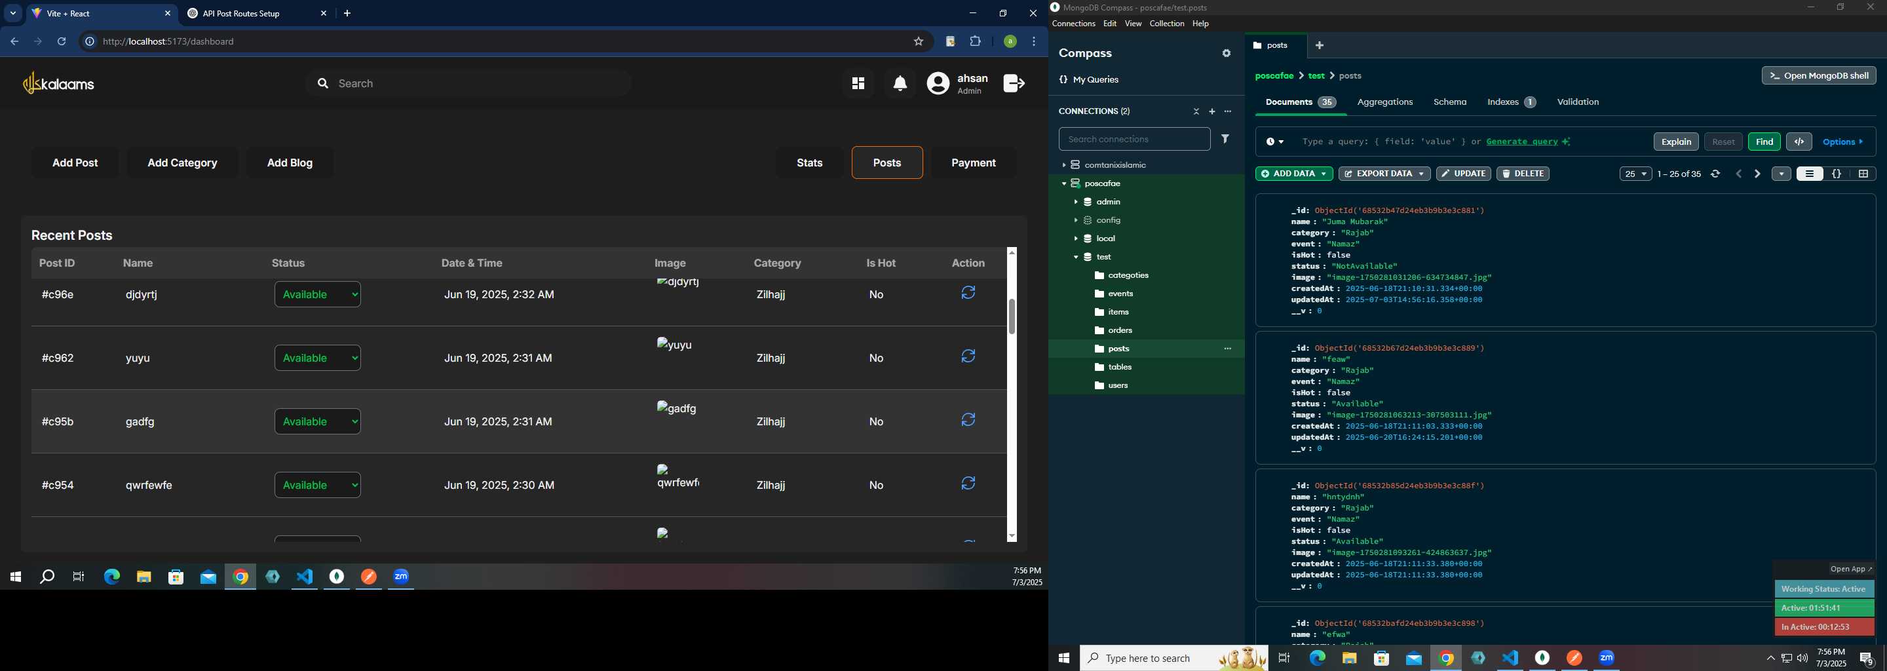Image resolution: width=1887 pixels, height=671 pixels.
Task: Reload the browser page
Action: click(x=62, y=42)
